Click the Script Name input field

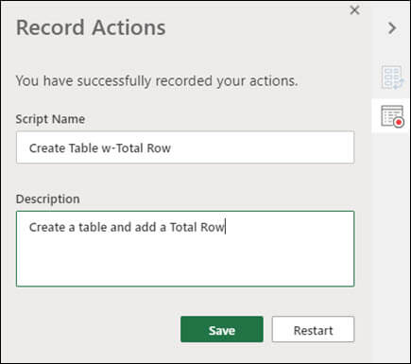pyautogui.click(x=185, y=147)
